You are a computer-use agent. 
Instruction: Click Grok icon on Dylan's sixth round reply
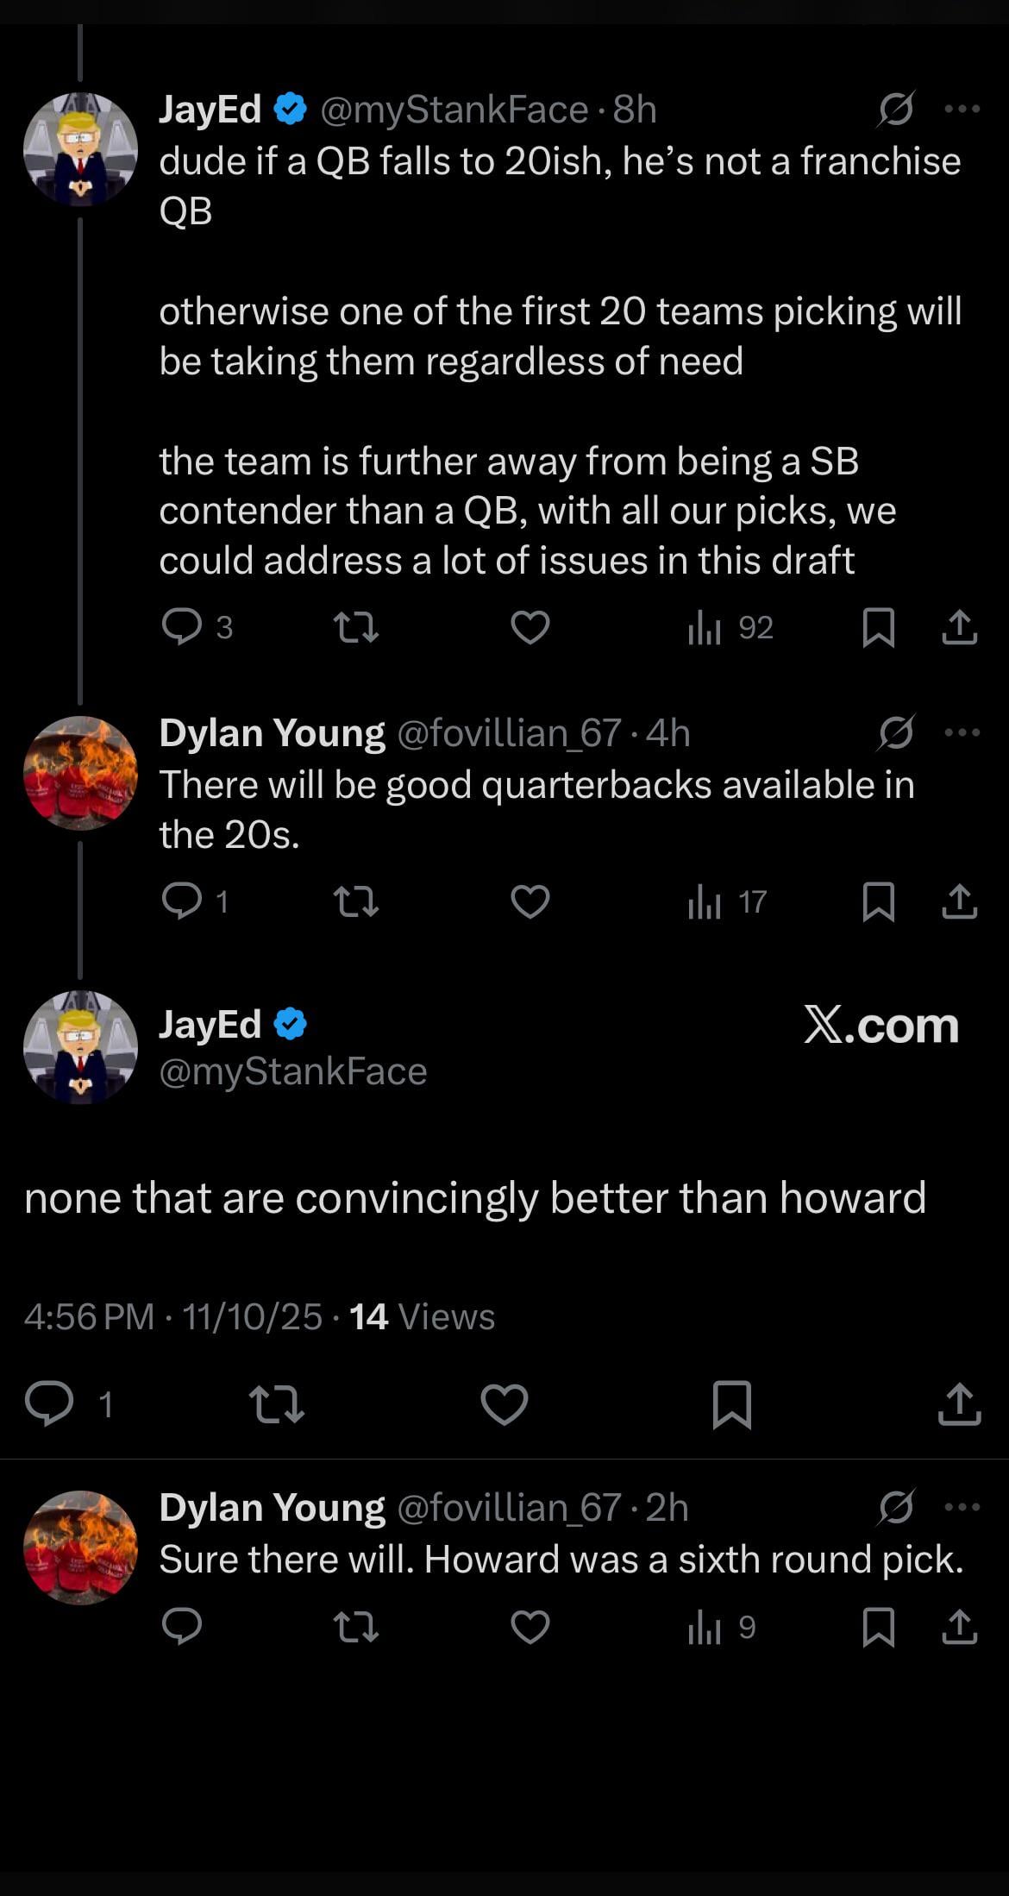895,1508
